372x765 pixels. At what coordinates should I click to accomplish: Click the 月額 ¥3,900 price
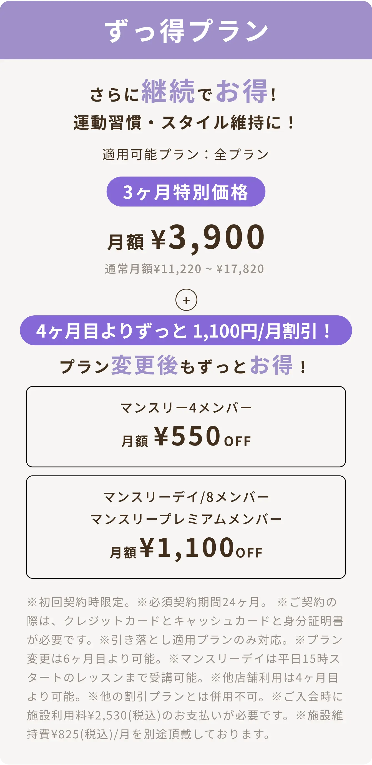[x=186, y=238]
